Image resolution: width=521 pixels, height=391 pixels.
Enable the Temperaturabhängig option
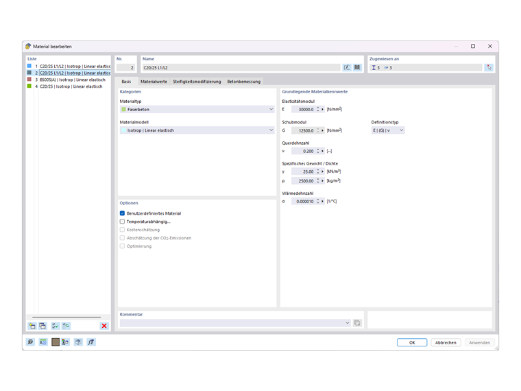click(122, 222)
